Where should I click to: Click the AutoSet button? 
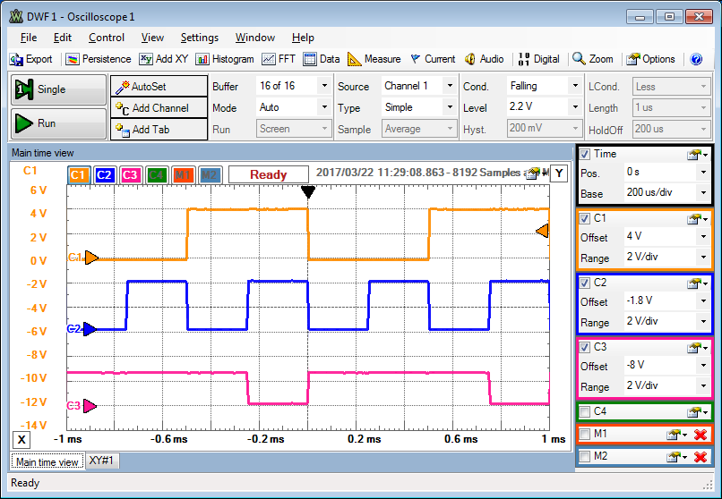149,87
